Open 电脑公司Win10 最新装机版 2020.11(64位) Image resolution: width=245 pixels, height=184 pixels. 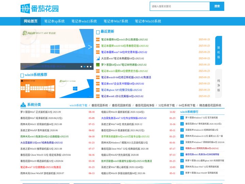123,112
